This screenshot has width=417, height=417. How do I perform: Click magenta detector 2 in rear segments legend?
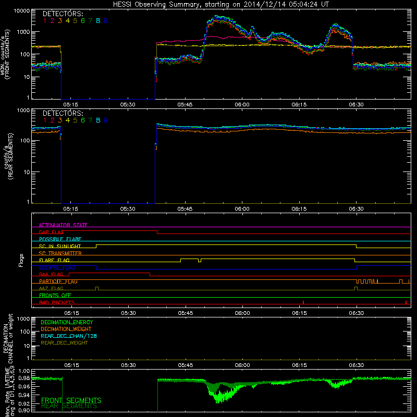pos(53,120)
